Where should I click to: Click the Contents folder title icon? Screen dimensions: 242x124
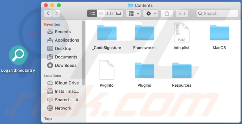(x=131, y=6)
